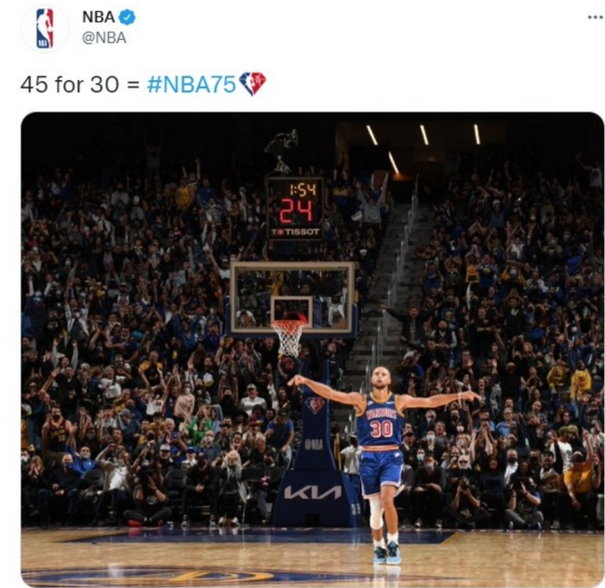The width and height of the screenshot is (605, 588).
Task: Open the NBA logo profile avatar
Action: click(x=45, y=28)
